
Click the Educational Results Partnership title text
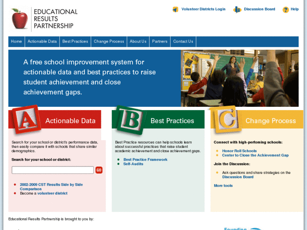pos(56,19)
